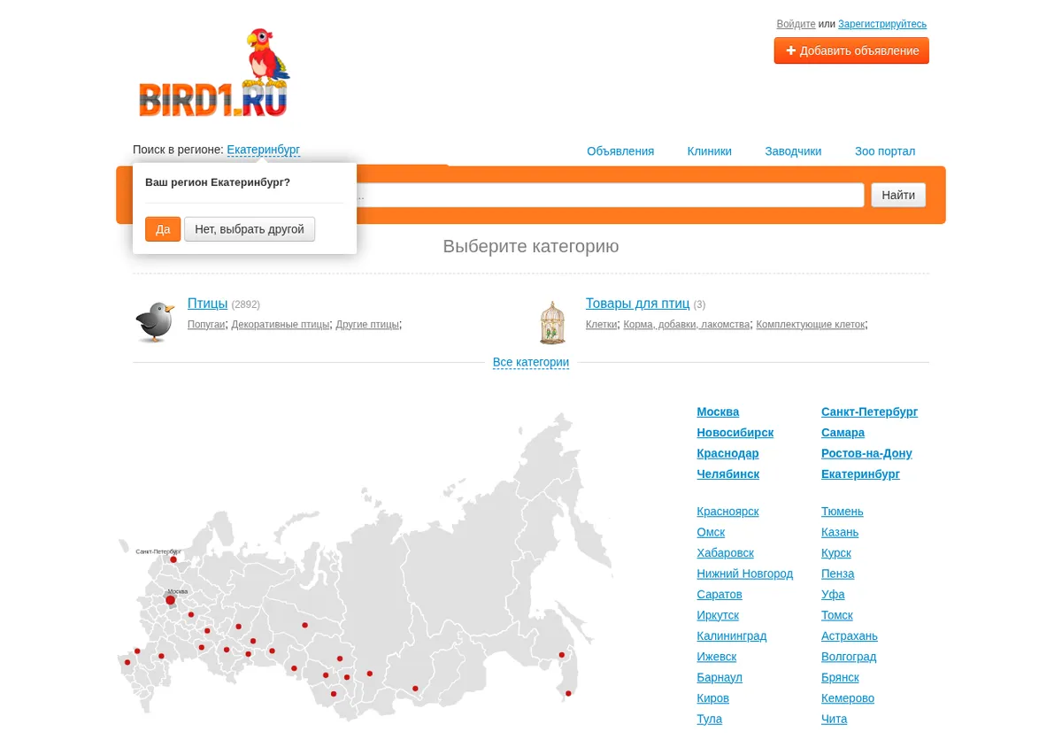Open the Клетки subcategory link

pos(601,325)
